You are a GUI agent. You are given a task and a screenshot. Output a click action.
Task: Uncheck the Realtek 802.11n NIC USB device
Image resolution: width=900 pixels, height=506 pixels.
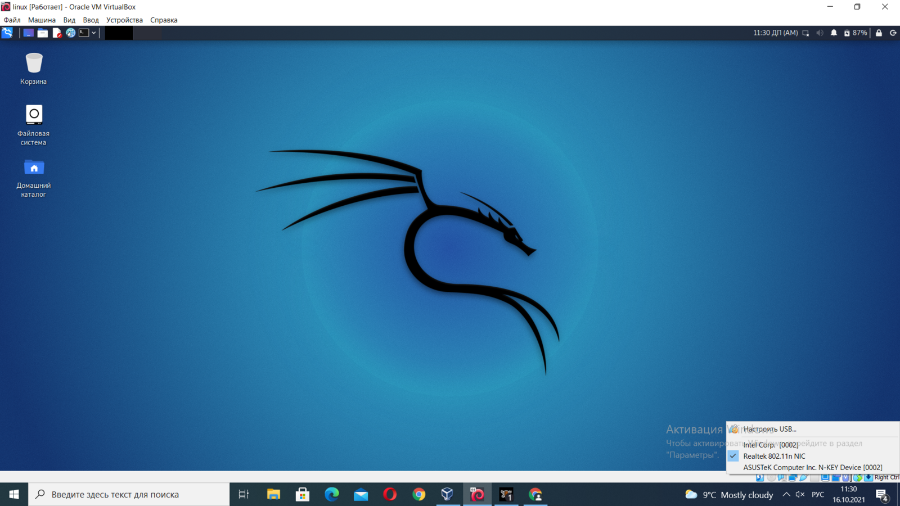coord(813,456)
